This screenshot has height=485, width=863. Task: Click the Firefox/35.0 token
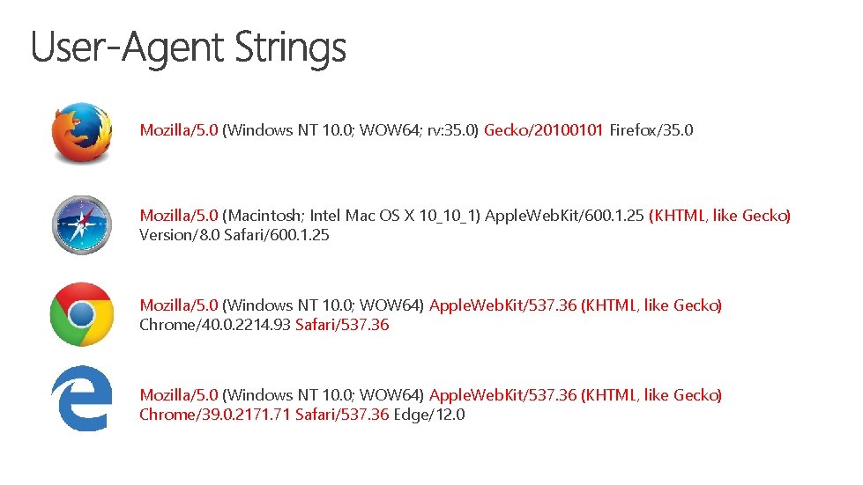tap(651, 130)
